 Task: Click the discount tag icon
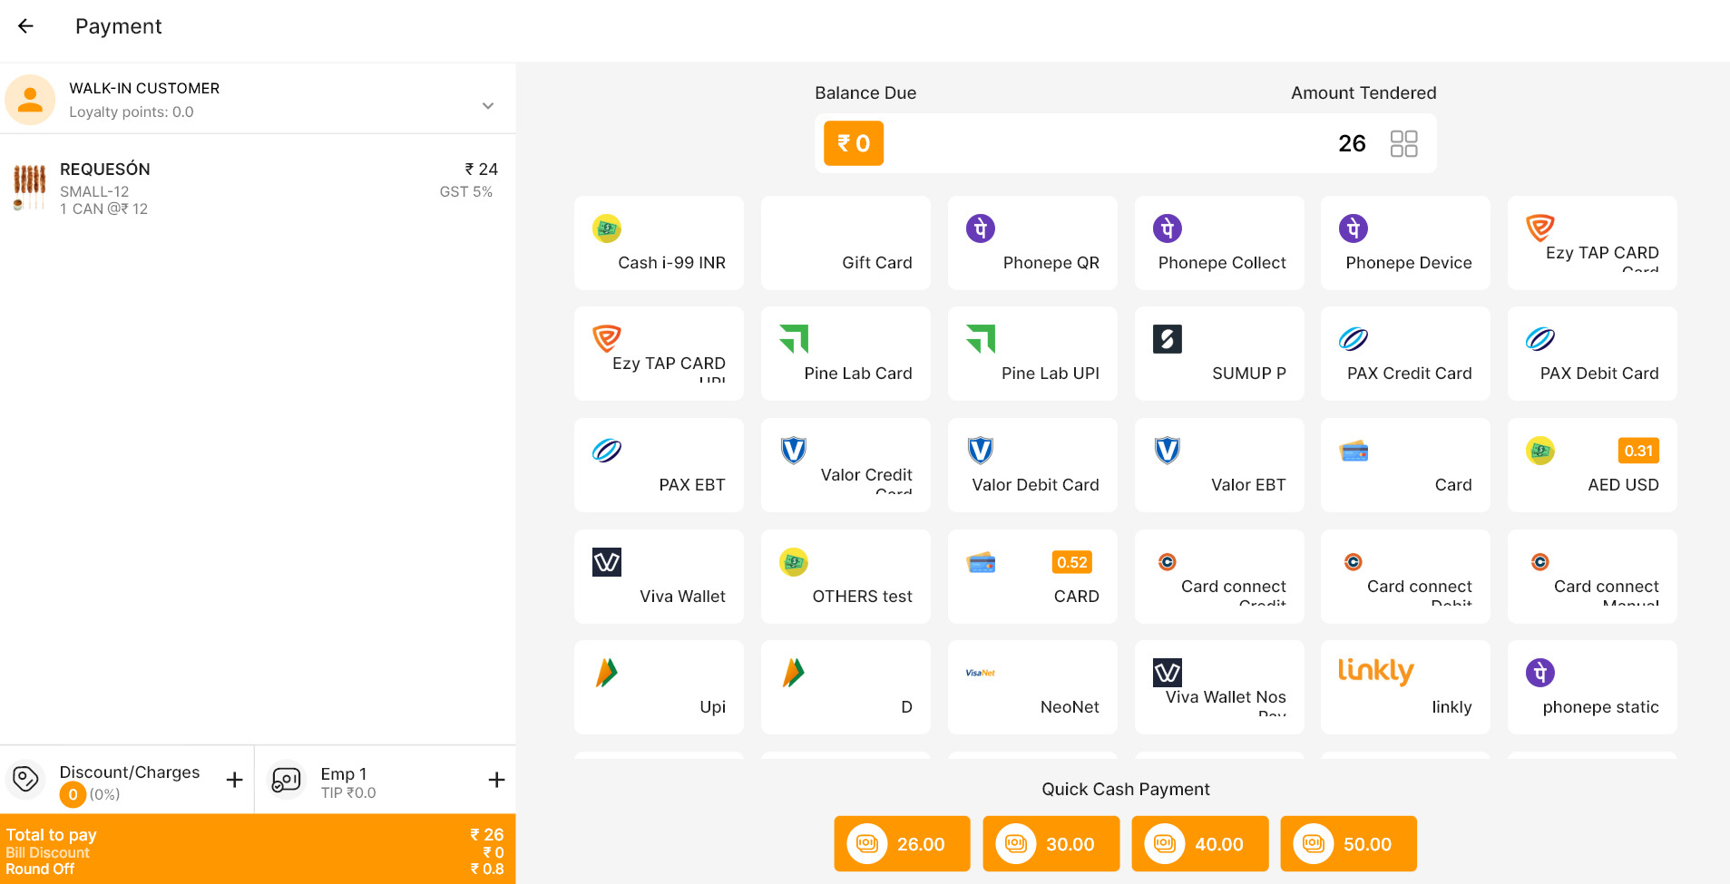click(x=26, y=779)
